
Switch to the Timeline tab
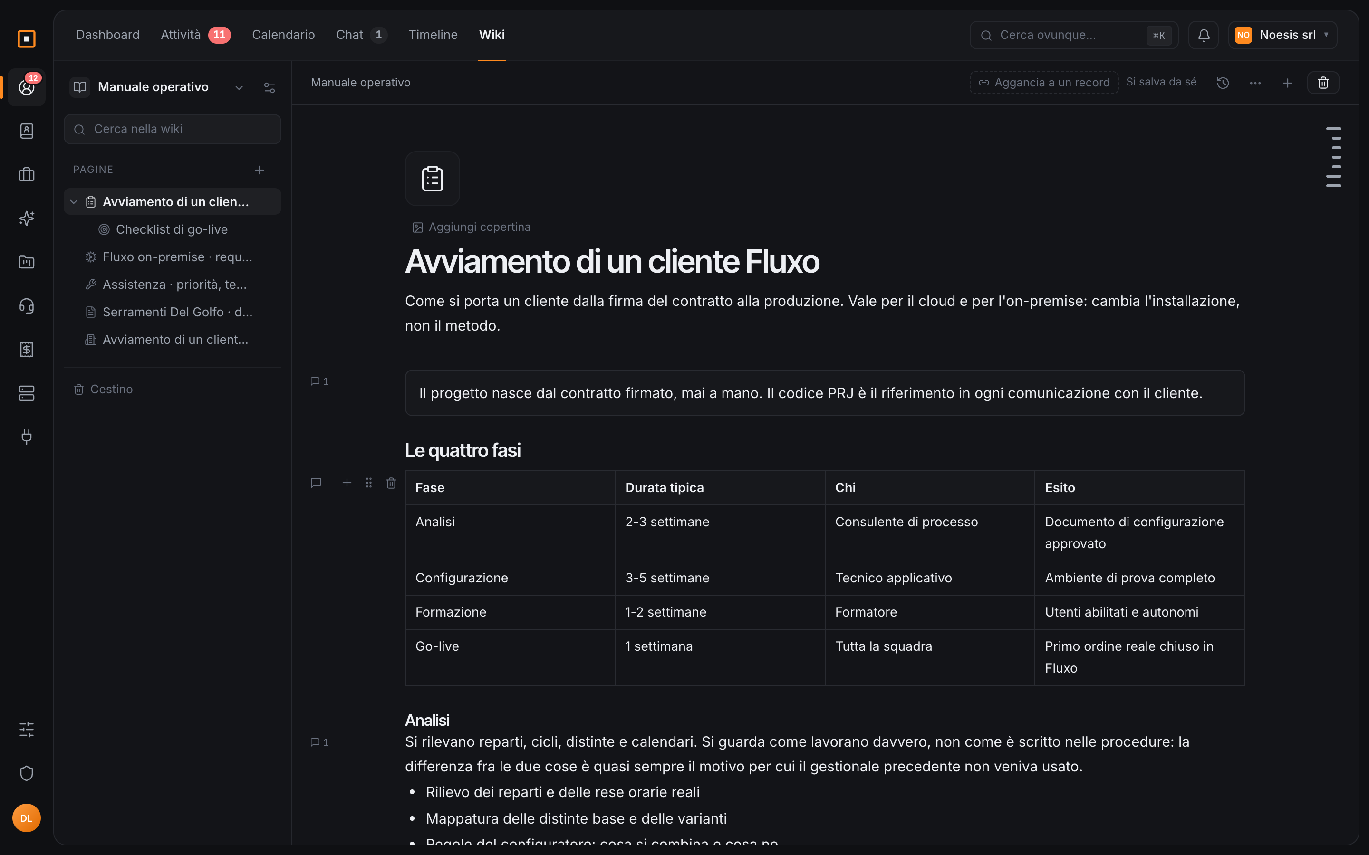(433, 35)
